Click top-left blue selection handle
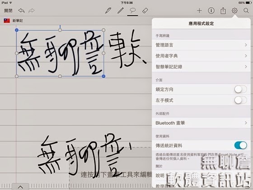This screenshot has height=190, width=253. [x=17, y=30]
